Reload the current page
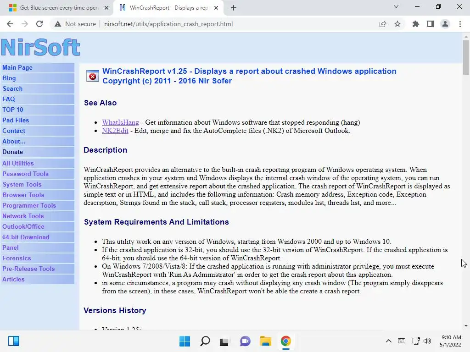Image resolution: width=470 pixels, height=352 pixels. (39, 24)
